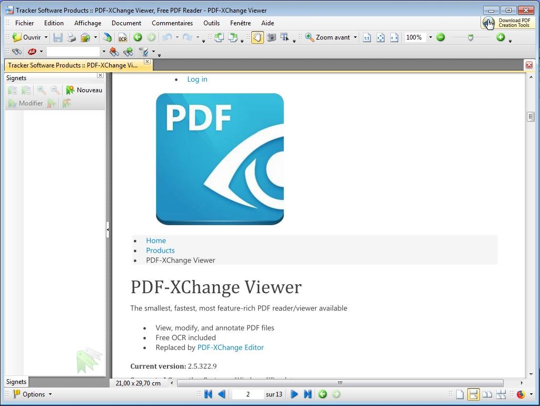Open the Commentaires menu
This screenshot has height=406, width=540.
172,23
